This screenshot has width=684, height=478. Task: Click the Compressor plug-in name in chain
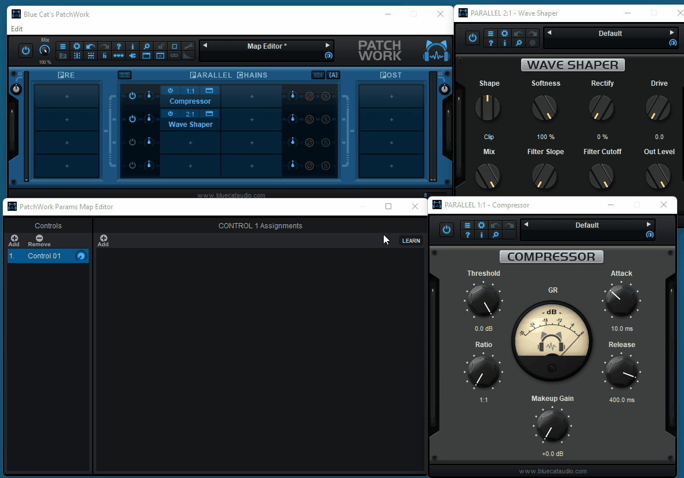(x=190, y=101)
